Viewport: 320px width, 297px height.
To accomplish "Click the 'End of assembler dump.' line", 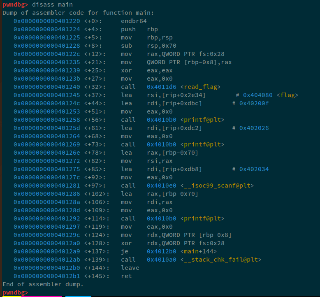I will click(x=43, y=284).
